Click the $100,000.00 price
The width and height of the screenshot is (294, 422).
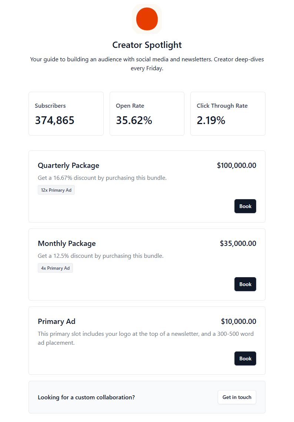(236, 166)
